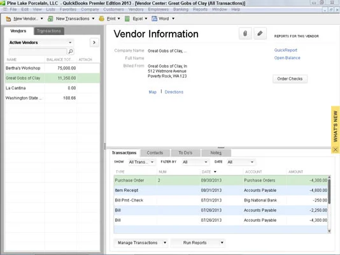Image resolution: width=340 pixels, height=255 pixels.
Task: Select La Cantina vendor
Action: pyautogui.click(x=52, y=88)
